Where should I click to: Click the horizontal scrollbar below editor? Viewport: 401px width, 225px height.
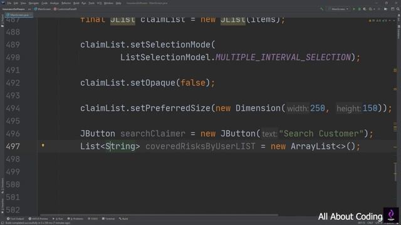point(159,215)
